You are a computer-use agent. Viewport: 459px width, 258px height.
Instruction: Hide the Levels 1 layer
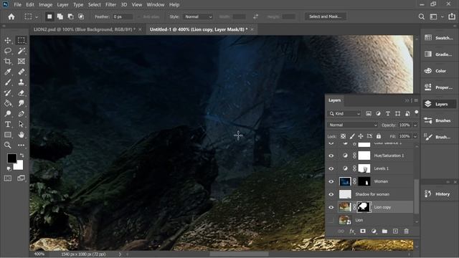331,168
